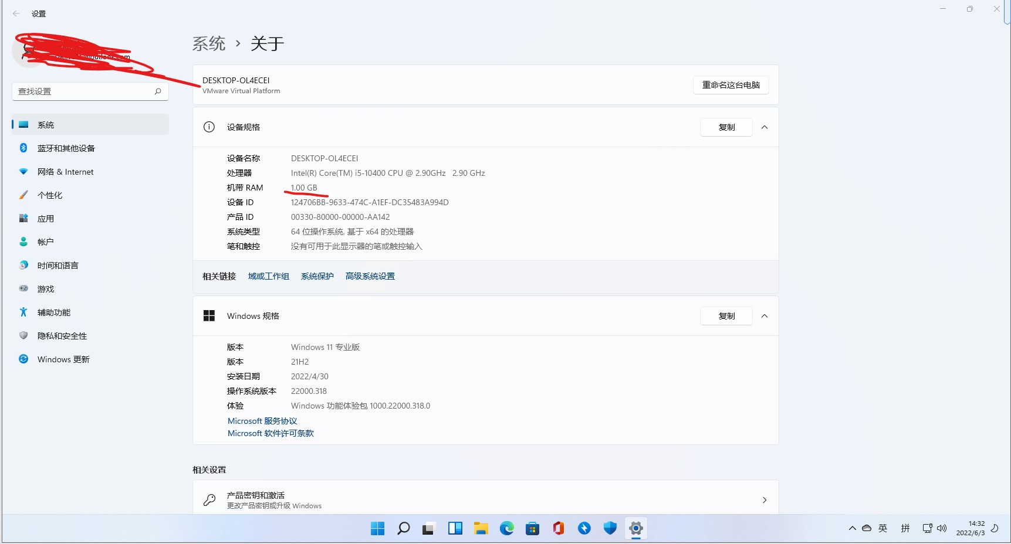
Task: Open 帐户 accounts settings
Action: click(90, 242)
